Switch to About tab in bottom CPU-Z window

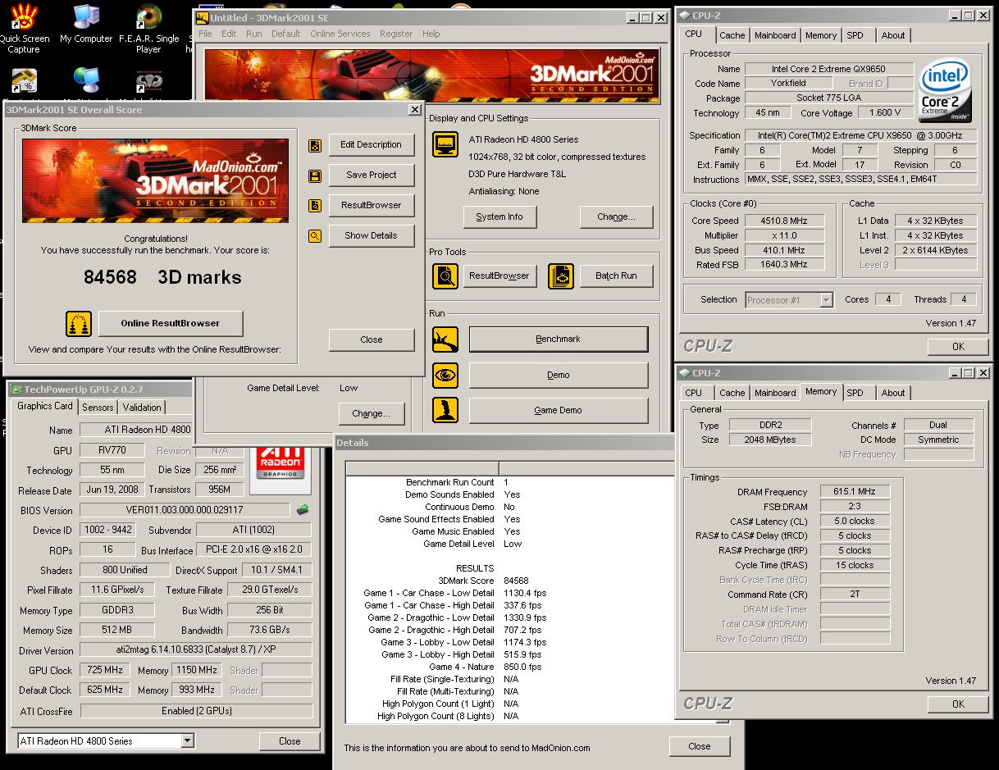click(x=893, y=393)
